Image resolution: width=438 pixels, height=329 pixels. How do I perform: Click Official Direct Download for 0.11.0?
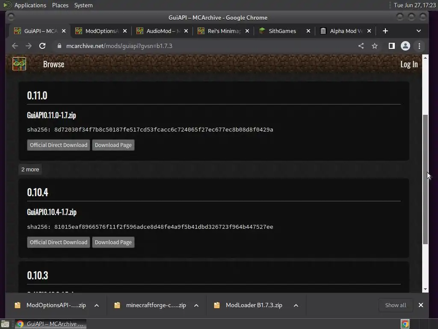point(58,145)
